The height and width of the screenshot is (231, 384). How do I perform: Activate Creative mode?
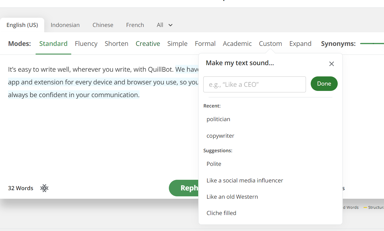point(148,44)
